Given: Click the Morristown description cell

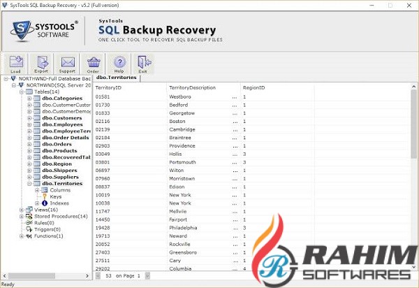Looking at the screenshot, I should point(182,179).
